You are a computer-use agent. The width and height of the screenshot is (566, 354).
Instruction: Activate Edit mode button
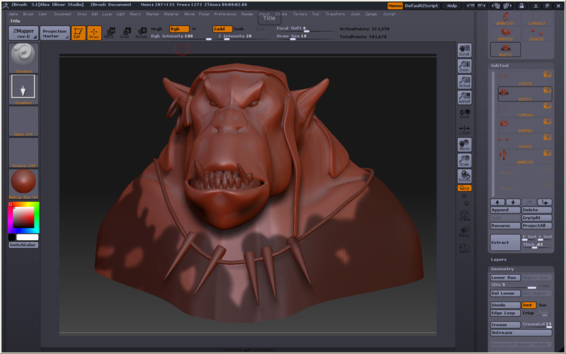(78, 33)
